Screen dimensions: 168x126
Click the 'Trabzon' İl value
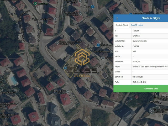(x=136, y=31)
